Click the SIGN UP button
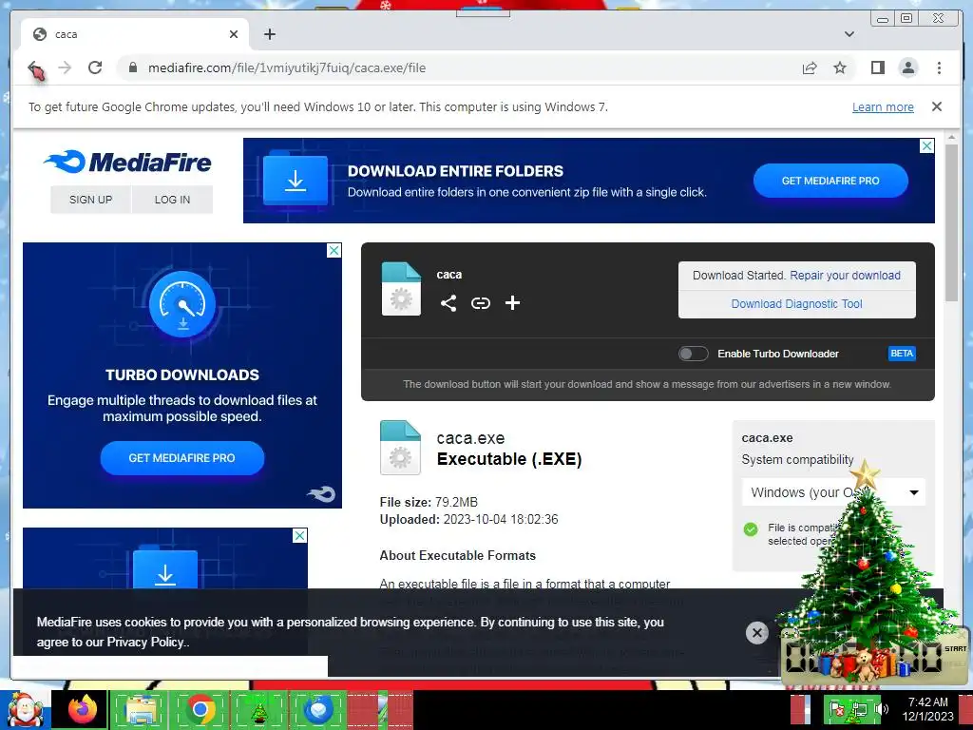 [90, 200]
